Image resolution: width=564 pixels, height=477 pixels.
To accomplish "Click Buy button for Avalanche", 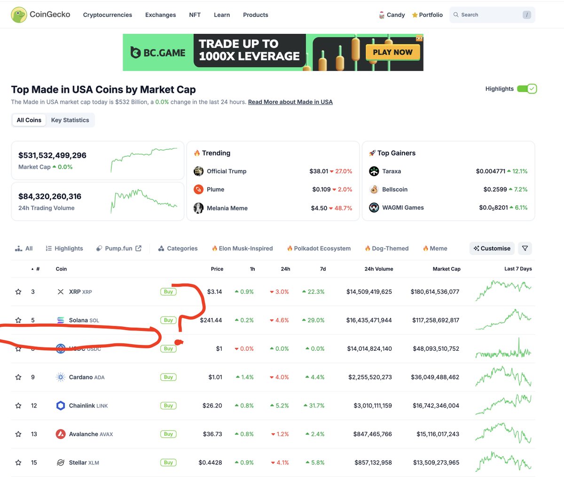I will coord(168,434).
